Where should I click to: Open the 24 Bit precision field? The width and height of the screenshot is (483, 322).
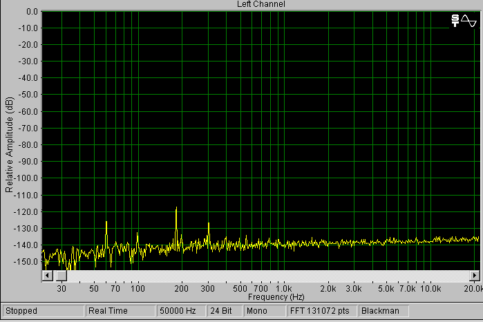[x=225, y=311]
